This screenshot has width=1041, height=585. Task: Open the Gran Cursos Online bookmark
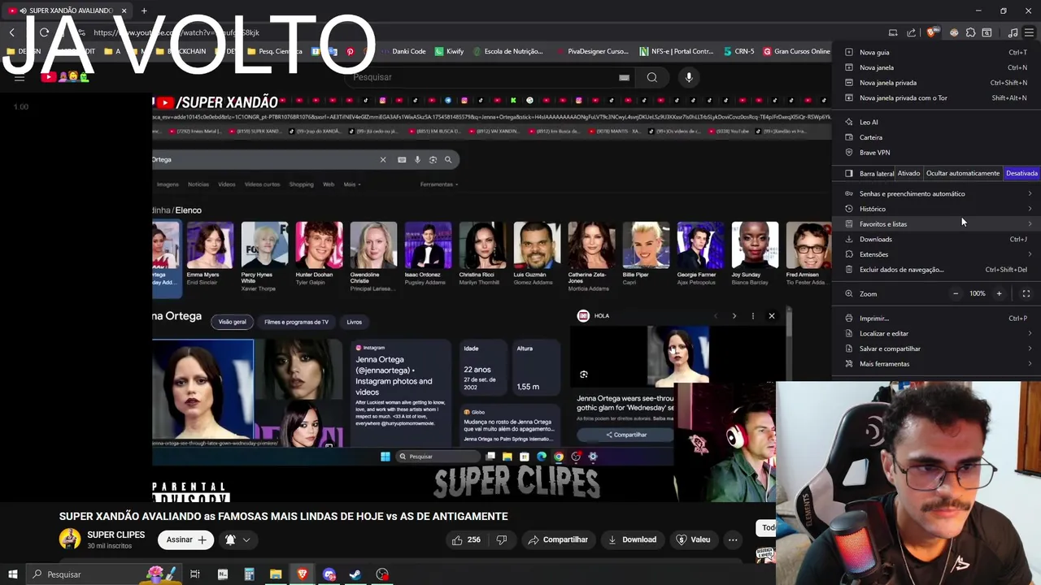796,51
